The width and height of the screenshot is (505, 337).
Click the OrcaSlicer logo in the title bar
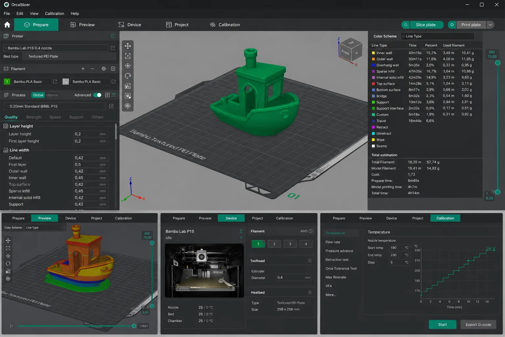click(x=6, y=5)
